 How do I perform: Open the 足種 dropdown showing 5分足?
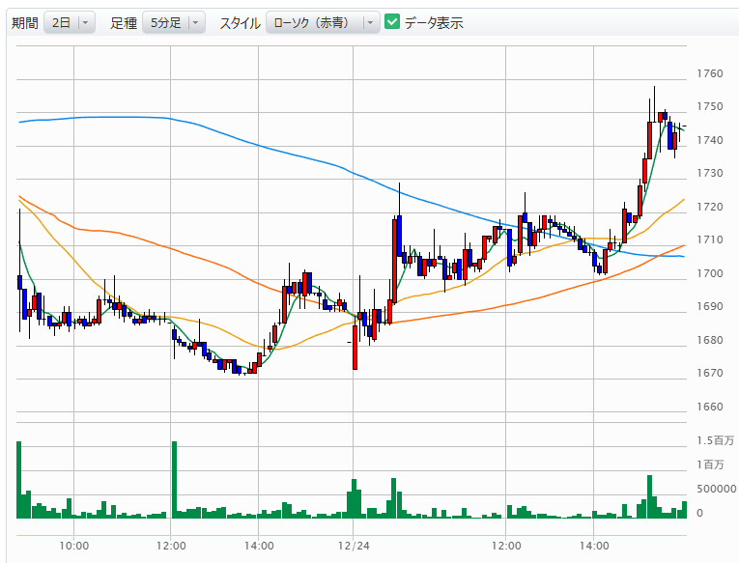pyautogui.click(x=174, y=22)
